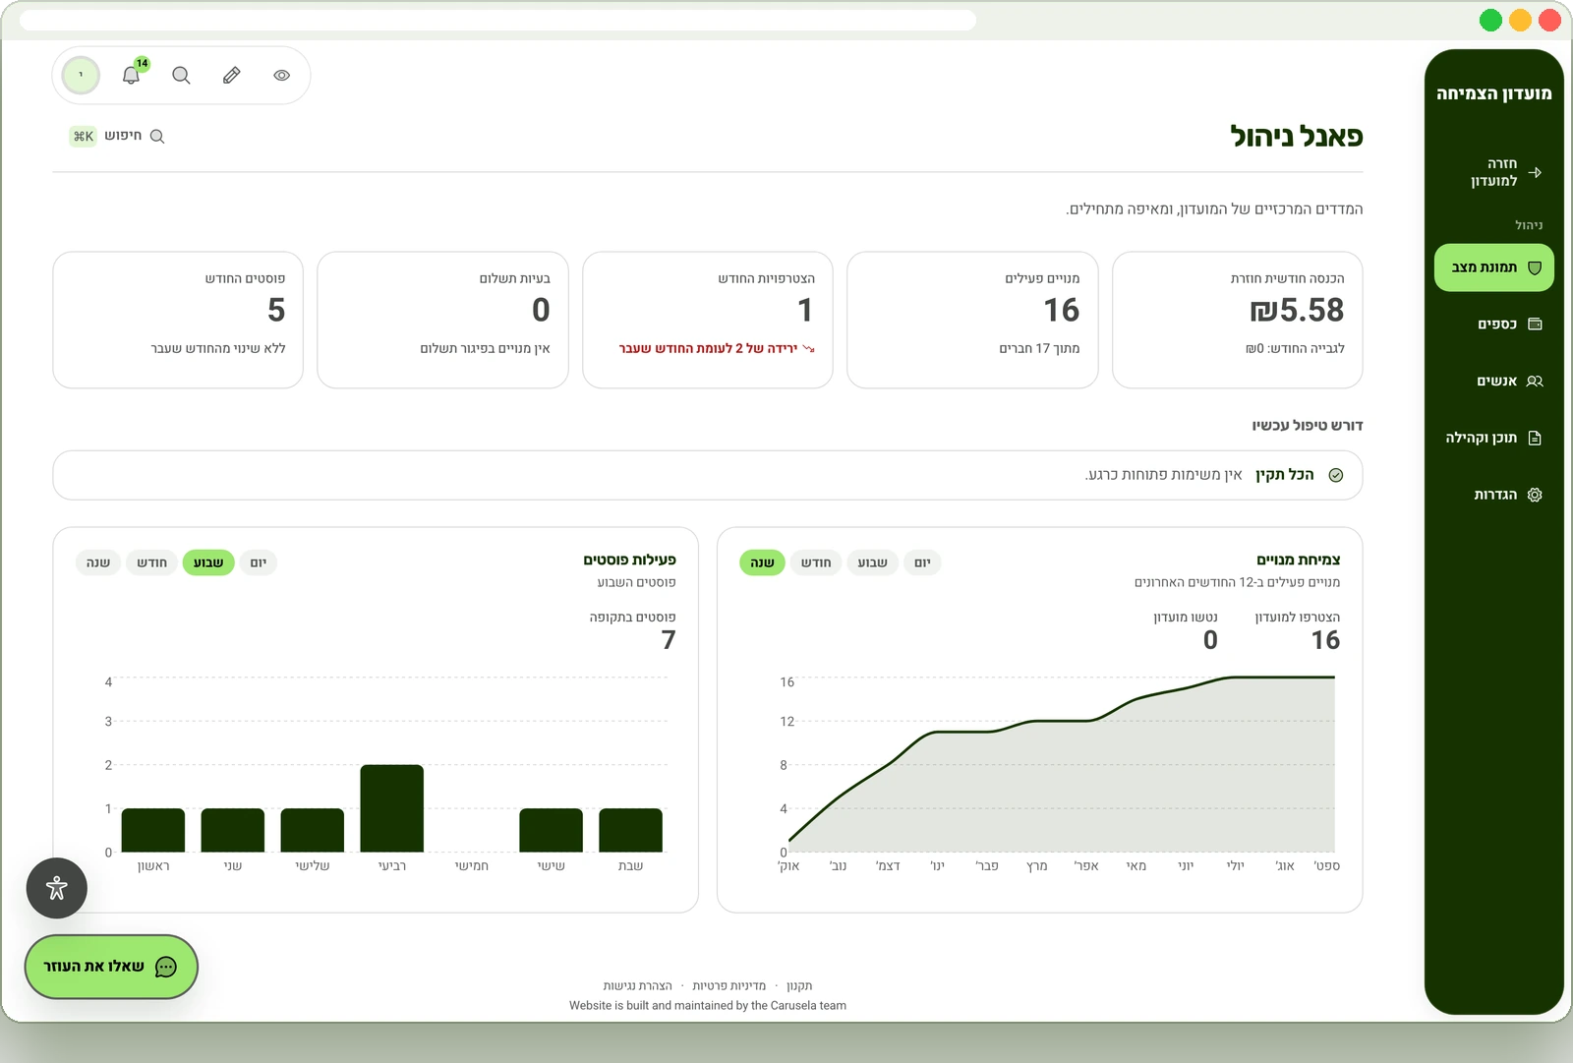The height and width of the screenshot is (1063, 1573).
Task: Select חודש range in פעילות פוסטים chart
Action: [x=151, y=562]
